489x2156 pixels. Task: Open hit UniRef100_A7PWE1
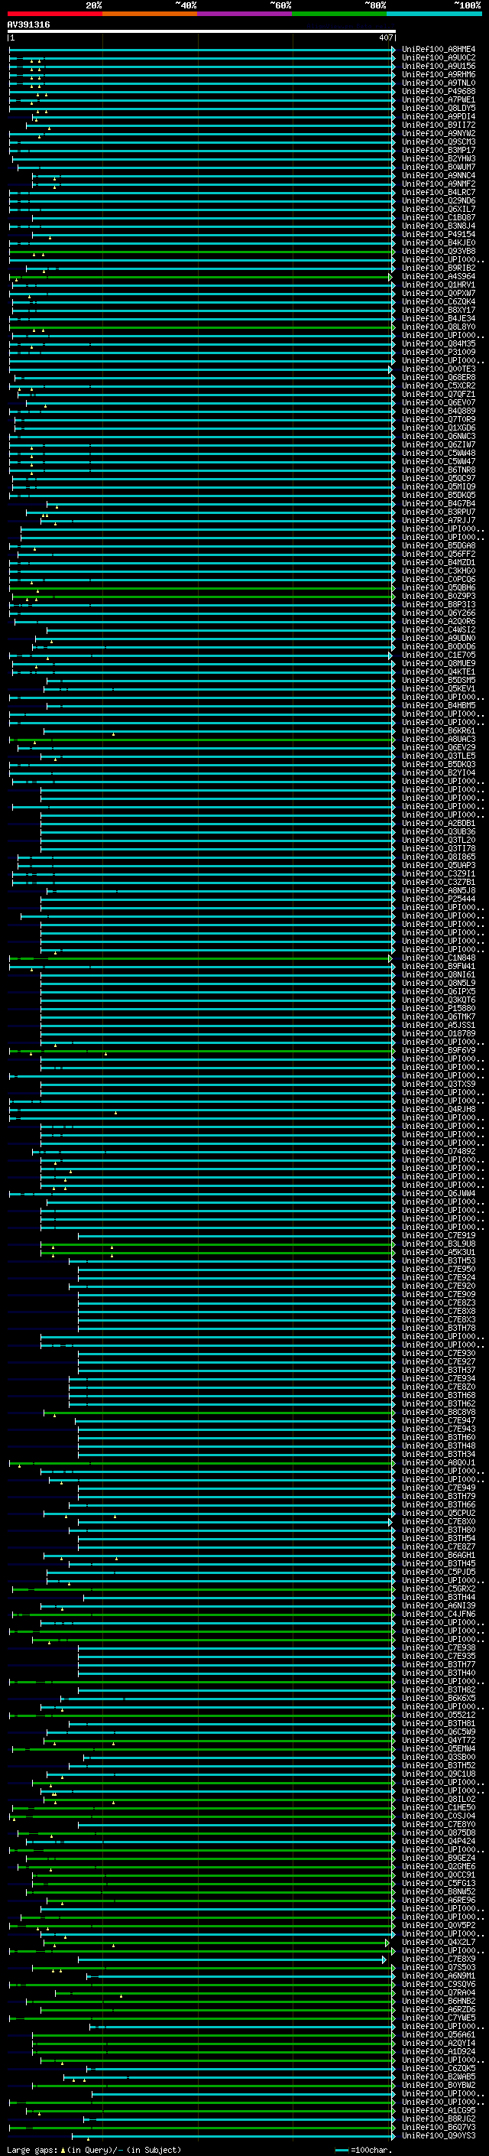point(439,99)
